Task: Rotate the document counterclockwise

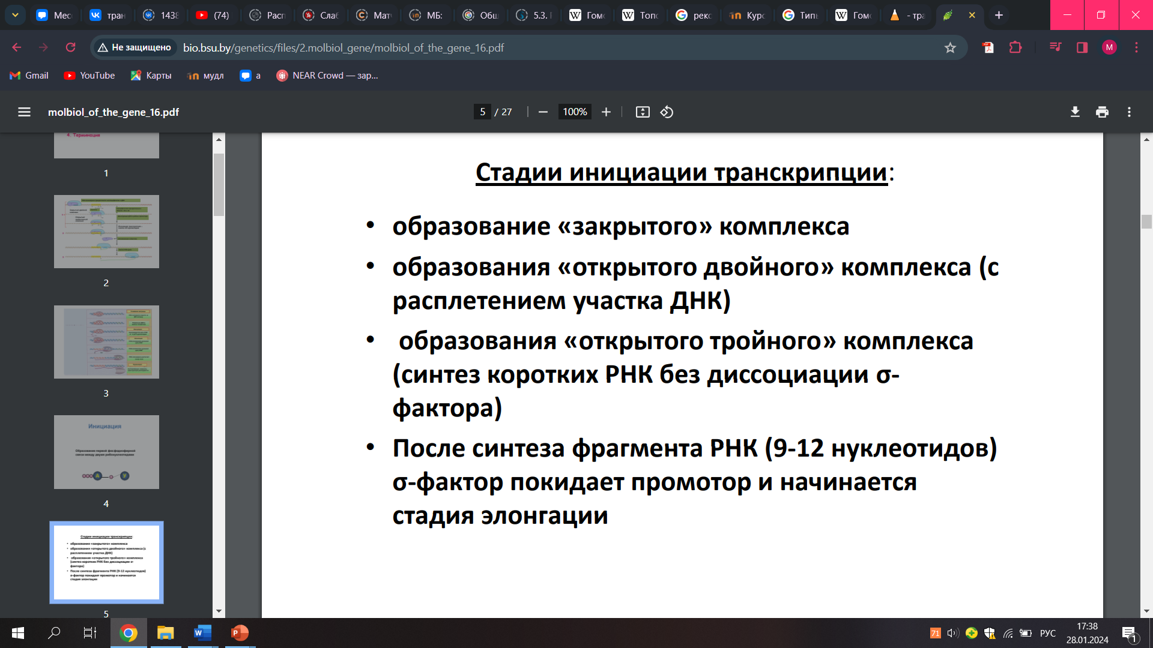Action: point(667,112)
